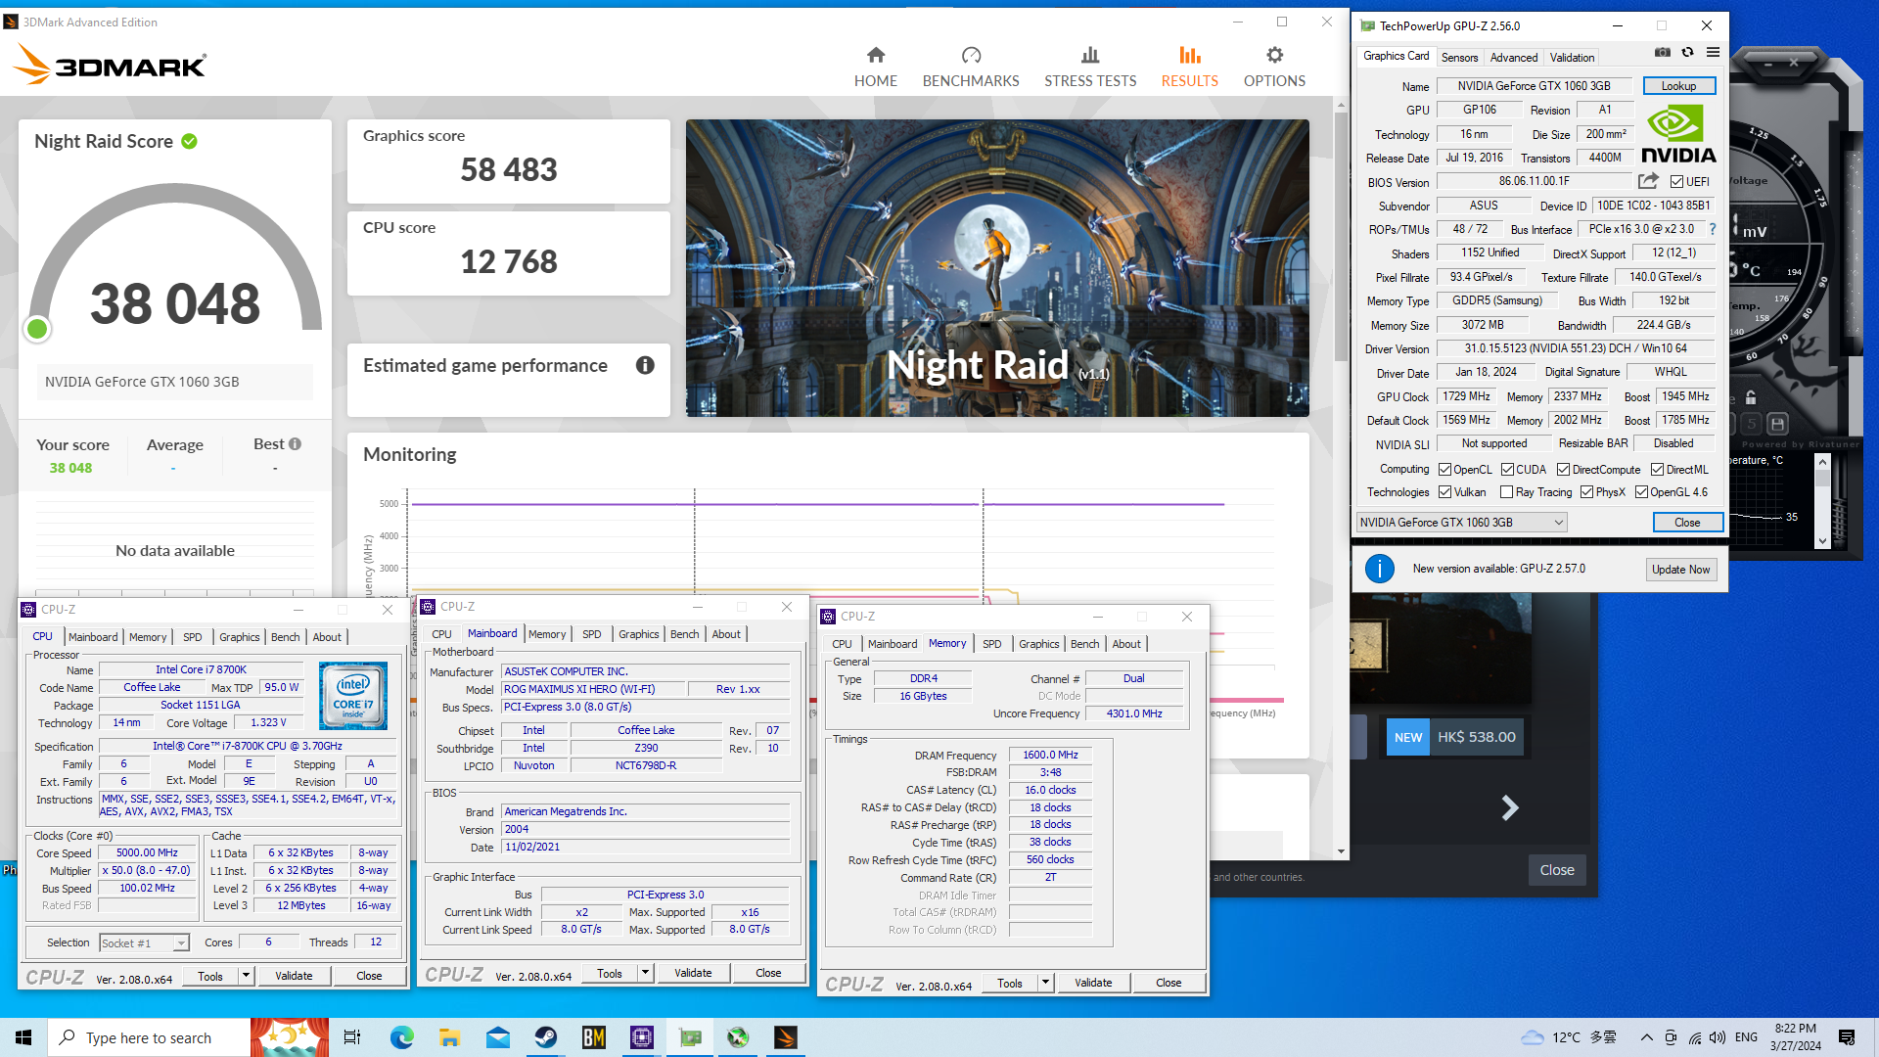
Task: Open the 3DMark Home page
Action: (875, 67)
